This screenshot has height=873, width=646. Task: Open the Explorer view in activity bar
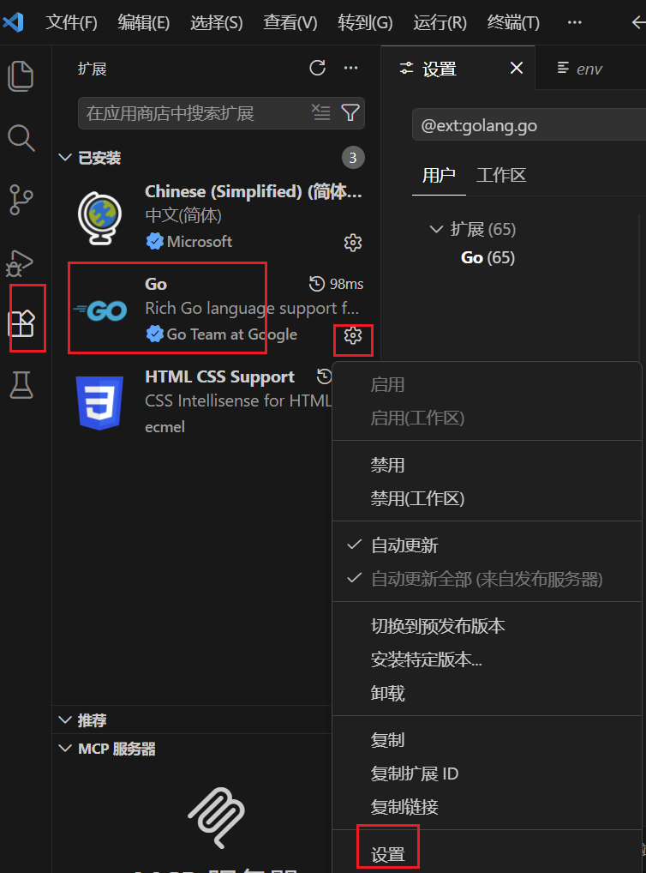(21, 75)
